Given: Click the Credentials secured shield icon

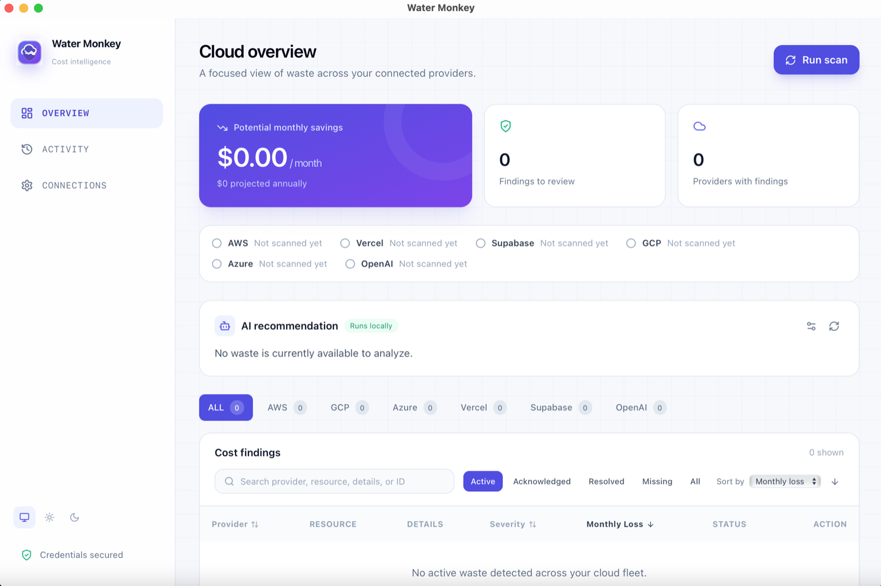Looking at the screenshot, I should tap(26, 555).
